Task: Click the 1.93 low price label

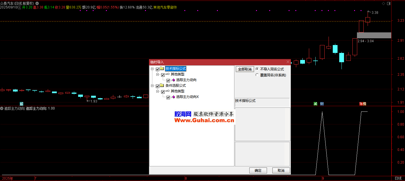Action: pos(94,101)
